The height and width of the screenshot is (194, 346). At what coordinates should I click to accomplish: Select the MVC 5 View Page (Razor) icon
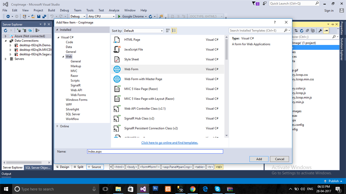[117, 89]
